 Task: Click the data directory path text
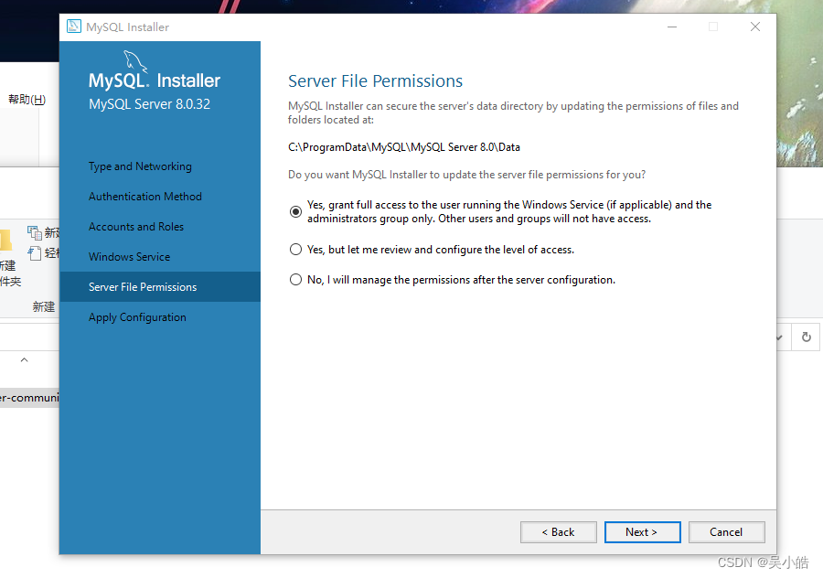(404, 147)
